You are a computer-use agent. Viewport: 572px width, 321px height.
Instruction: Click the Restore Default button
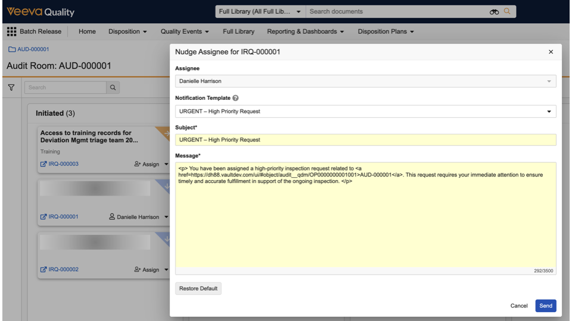(x=198, y=289)
